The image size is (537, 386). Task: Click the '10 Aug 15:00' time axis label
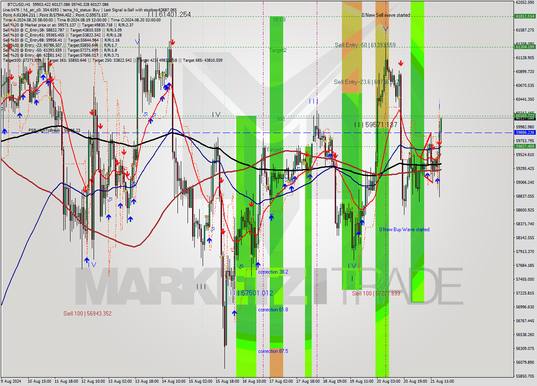click(x=39, y=382)
